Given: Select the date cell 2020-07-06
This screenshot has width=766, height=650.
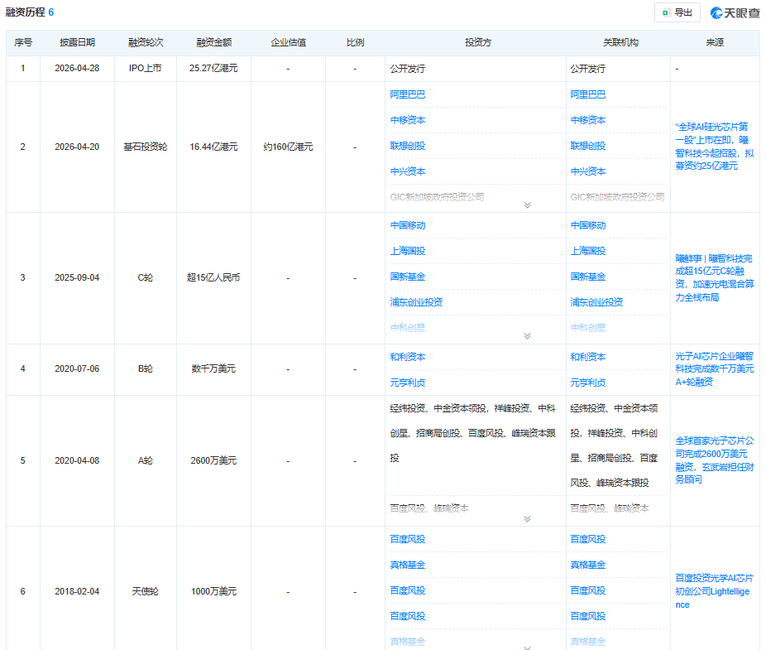Looking at the screenshot, I should 77,368.
